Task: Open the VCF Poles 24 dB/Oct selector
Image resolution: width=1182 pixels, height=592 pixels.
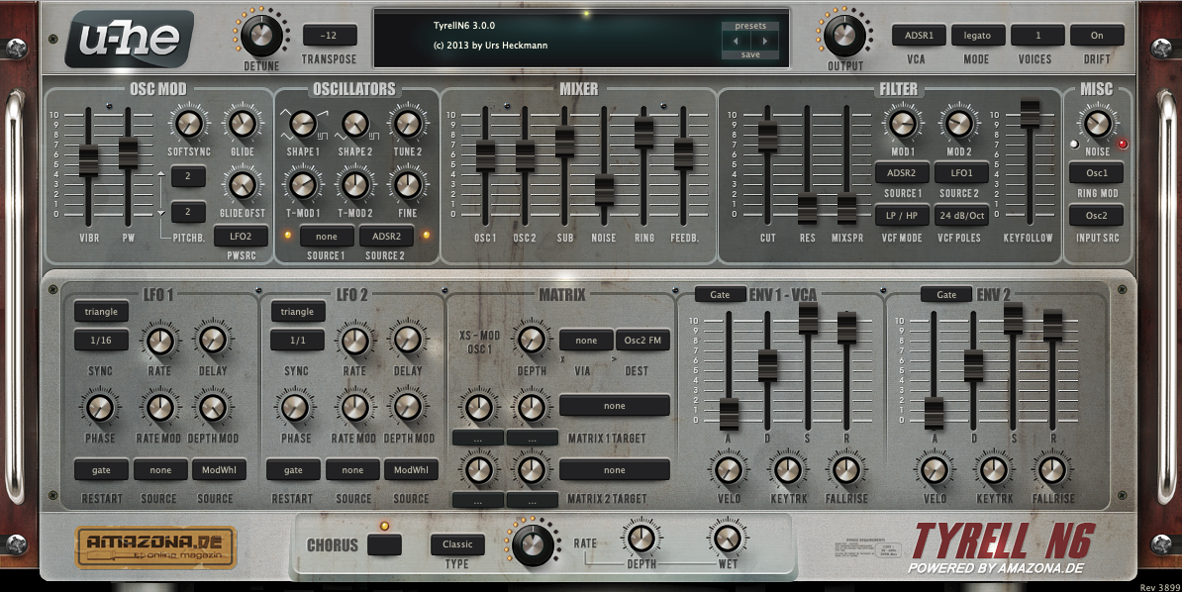Action: click(x=961, y=216)
